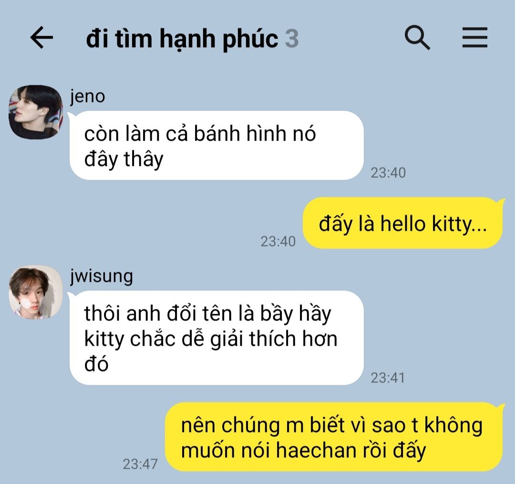Tap the sender name jeno
Screen dimensions: 515x484
coord(87,96)
